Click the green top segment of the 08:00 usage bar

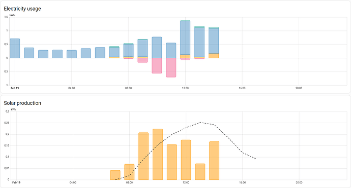point(129,44)
